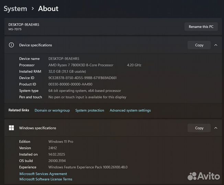Collapse the Windows specifications section chevron
The width and height of the screenshot is (224, 185).
coord(216,128)
